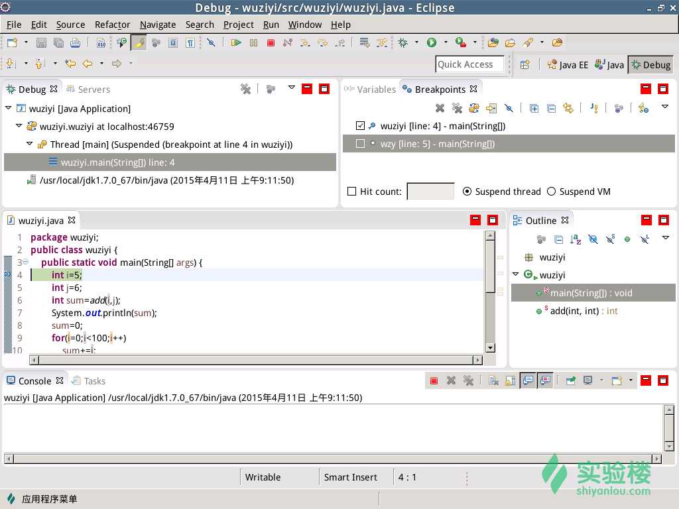The height and width of the screenshot is (509, 679).
Task: Check the wzy line 5 breakpoint checkbox
Action: 360,143
